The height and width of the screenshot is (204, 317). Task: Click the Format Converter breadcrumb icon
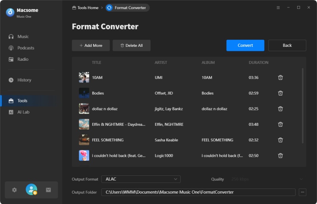coord(109,8)
